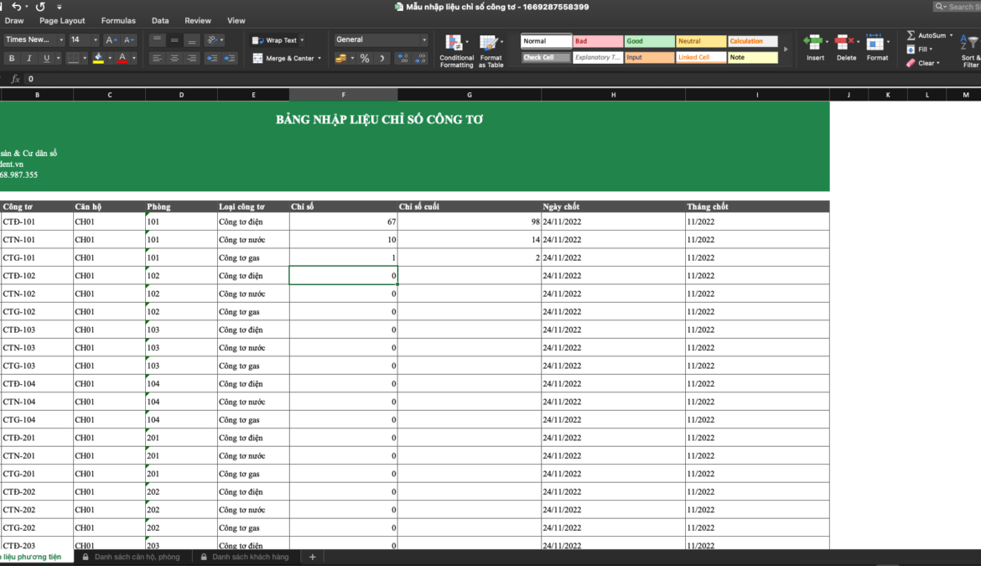Expand the font size dropdown
981x566 pixels.
coord(96,40)
